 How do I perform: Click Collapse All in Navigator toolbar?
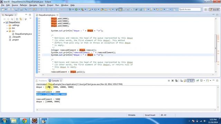coord(17,19)
